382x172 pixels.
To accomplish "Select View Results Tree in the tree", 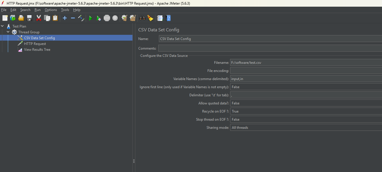I will coord(37,50).
